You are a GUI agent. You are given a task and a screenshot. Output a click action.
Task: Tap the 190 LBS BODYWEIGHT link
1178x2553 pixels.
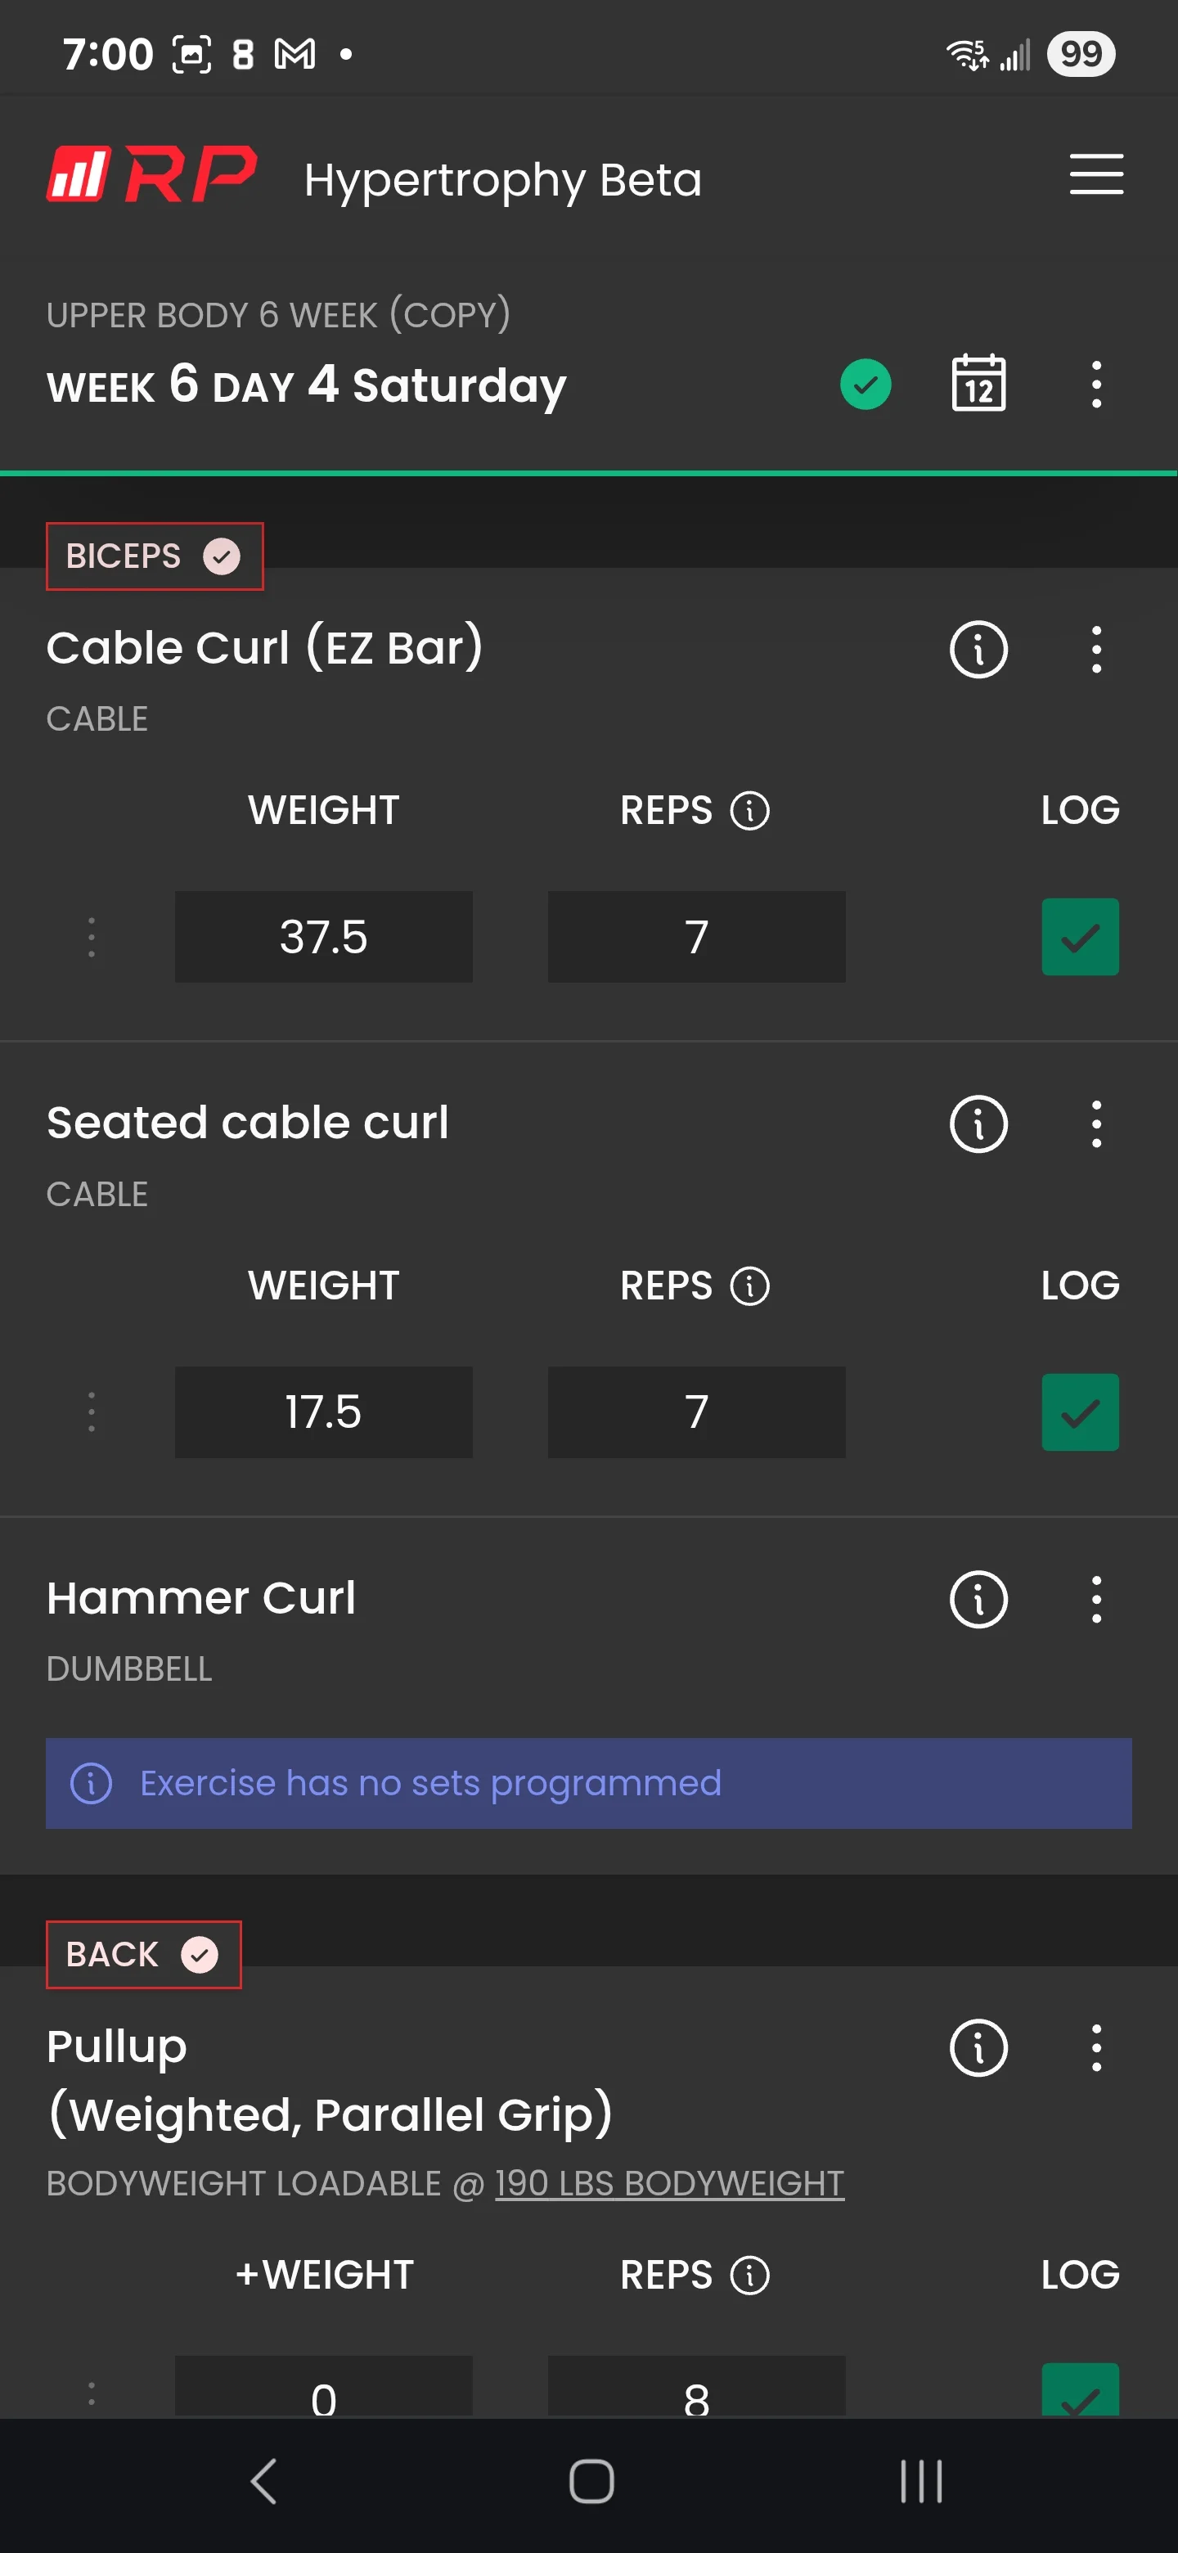(x=670, y=2183)
